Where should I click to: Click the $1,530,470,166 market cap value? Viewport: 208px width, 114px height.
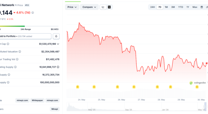click(x=47, y=44)
